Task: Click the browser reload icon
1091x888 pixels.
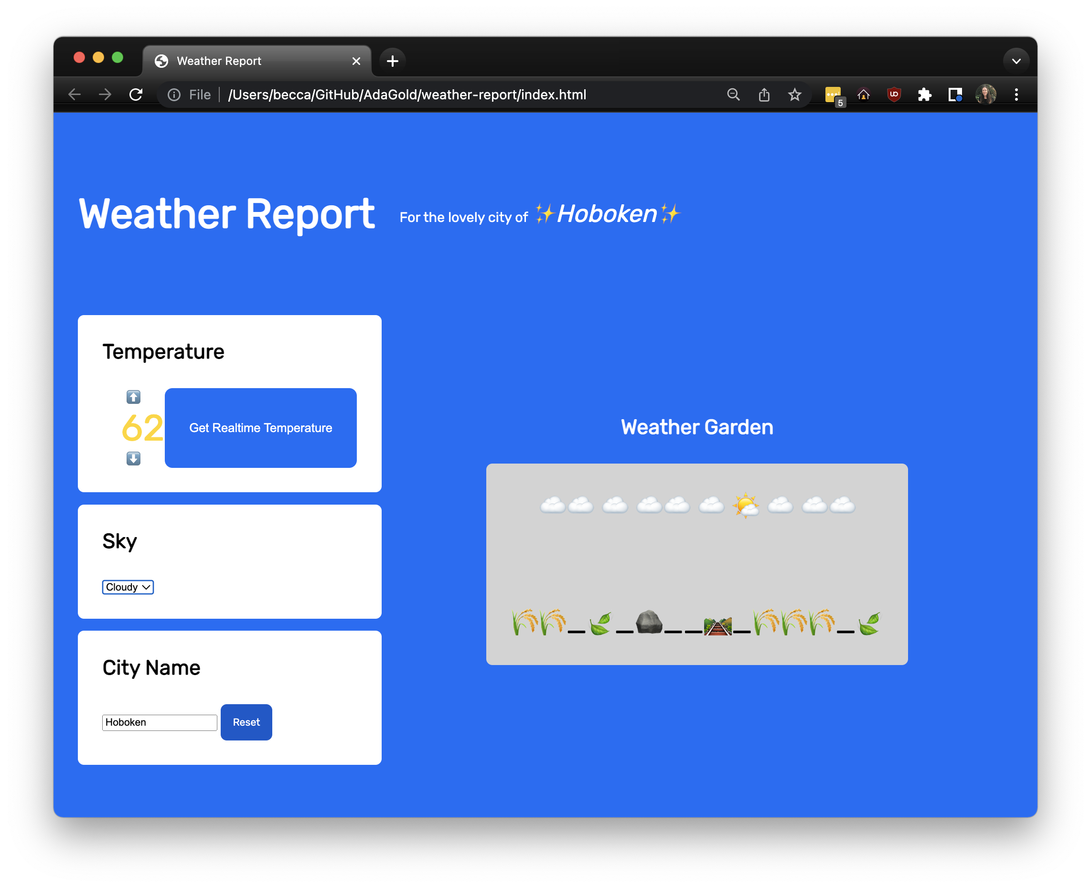Action: coord(135,94)
